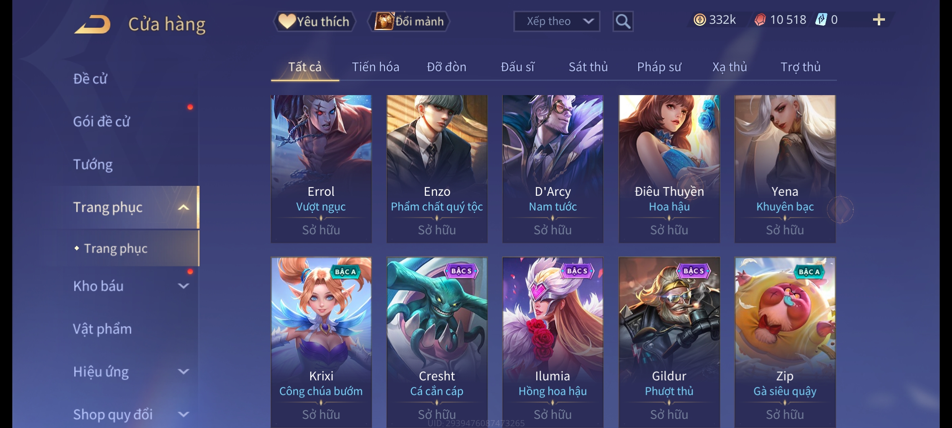Open Yêu thích favorites heart button
Image resolution: width=952 pixels, height=428 pixels.
point(314,21)
